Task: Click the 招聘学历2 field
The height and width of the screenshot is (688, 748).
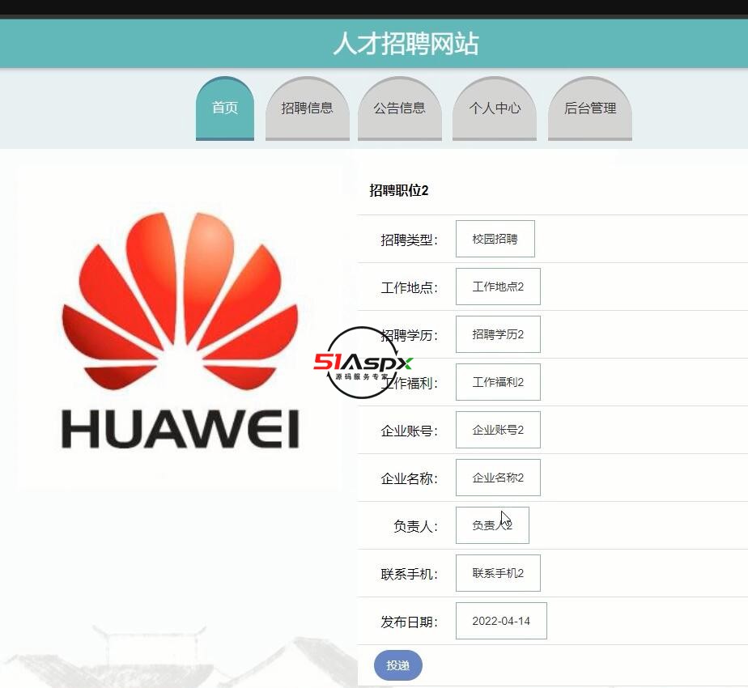Action: coord(498,334)
